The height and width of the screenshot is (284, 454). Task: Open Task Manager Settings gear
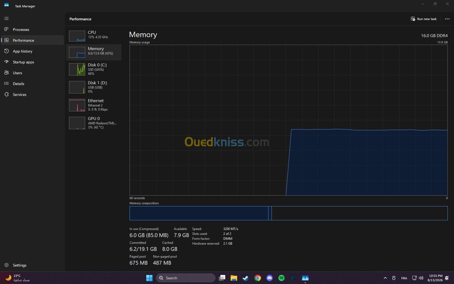point(7,265)
